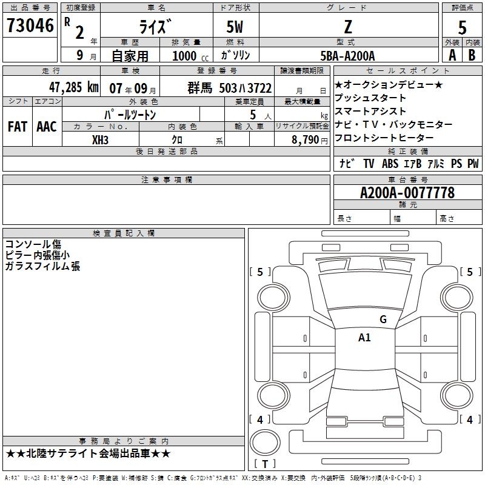
Task: Select the inspection date 07年09月
Action: point(133,89)
